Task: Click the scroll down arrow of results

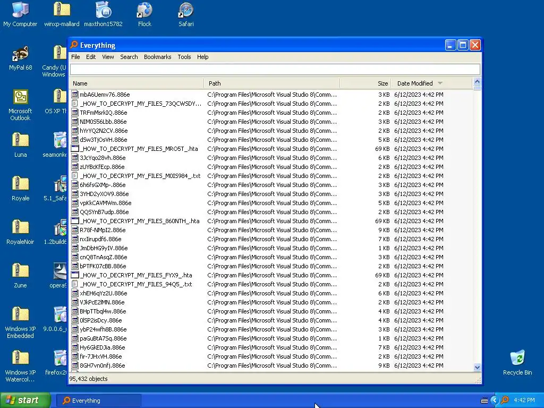Action: (477, 368)
